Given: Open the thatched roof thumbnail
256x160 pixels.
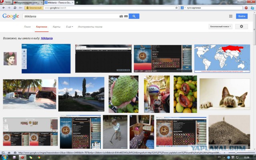Looking at the screenshot, I should click(x=229, y=132).
